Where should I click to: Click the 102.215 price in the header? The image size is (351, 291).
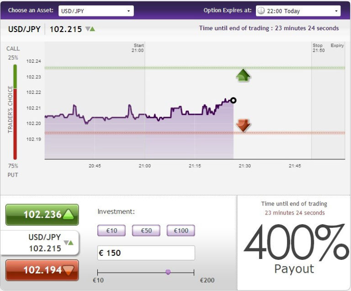(x=66, y=29)
